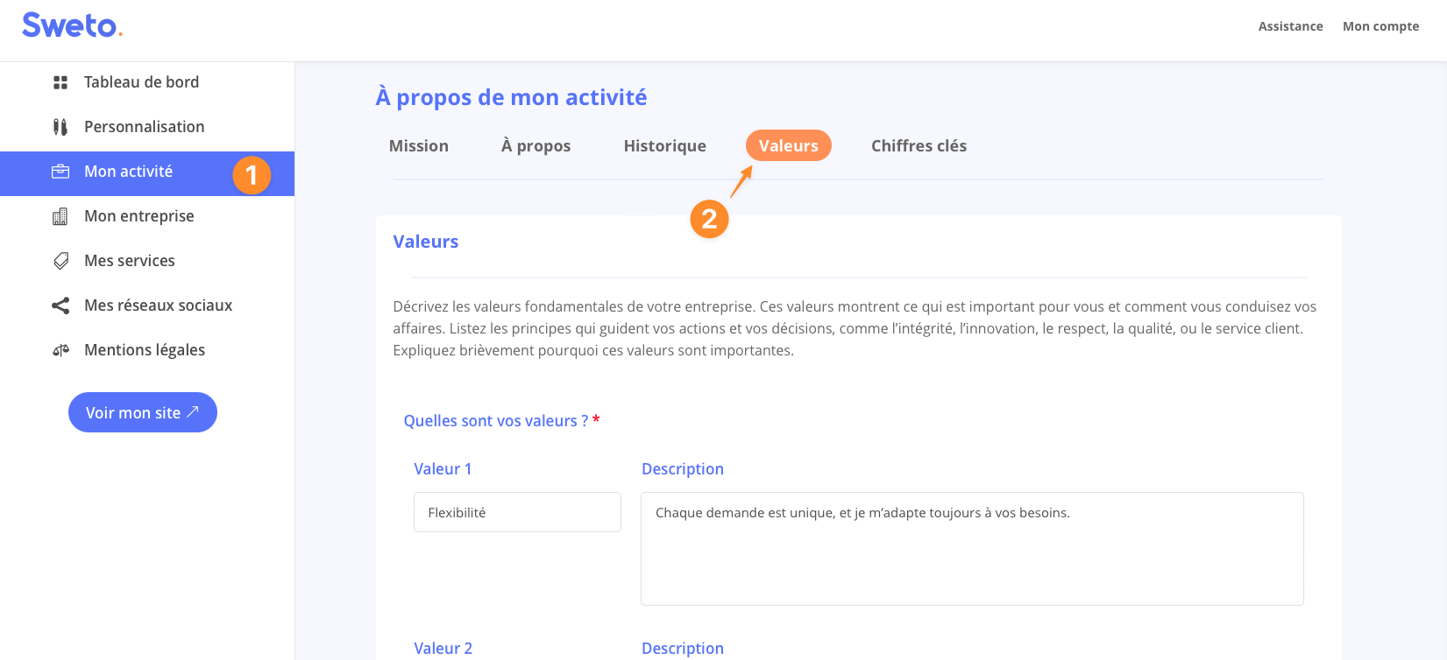The width and height of the screenshot is (1447, 660).
Task: Open Mon entreprise from the sidebar
Action: tap(138, 216)
